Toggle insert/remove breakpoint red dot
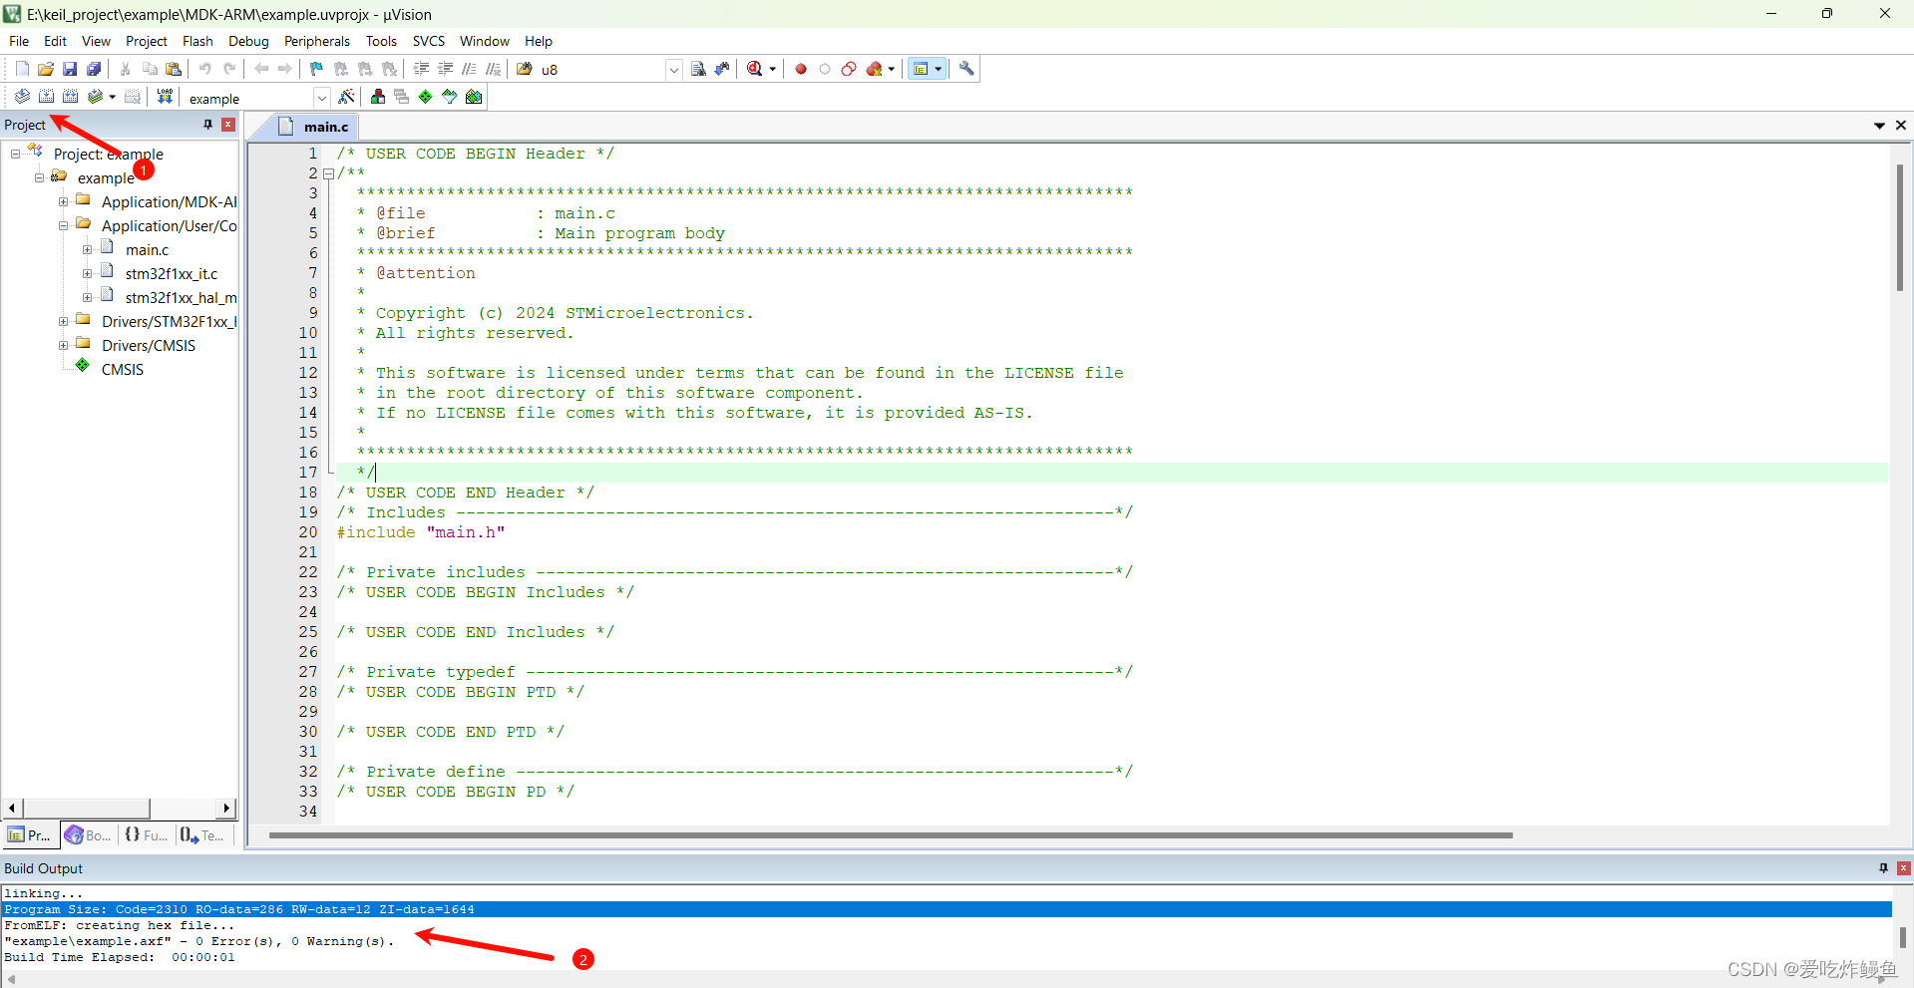1914x988 pixels. tap(801, 69)
